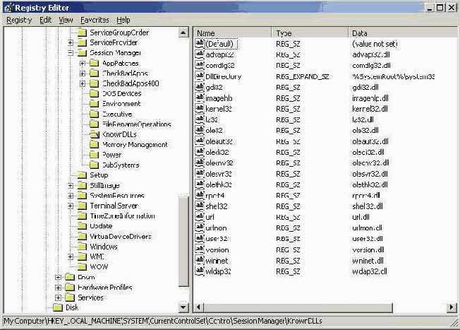Open the Registry menu

click(19, 20)
